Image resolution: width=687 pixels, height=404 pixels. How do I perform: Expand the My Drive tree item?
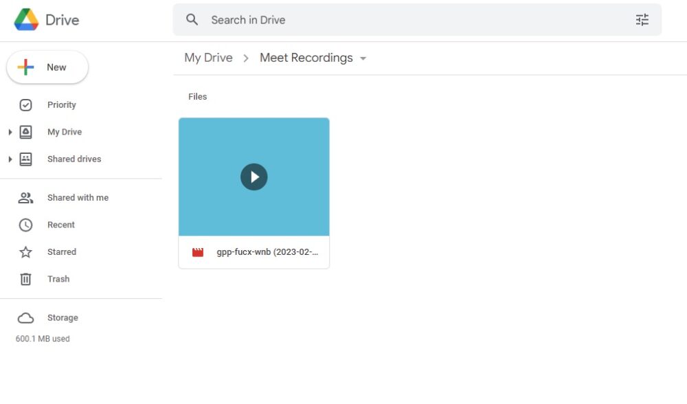[10, 132]
